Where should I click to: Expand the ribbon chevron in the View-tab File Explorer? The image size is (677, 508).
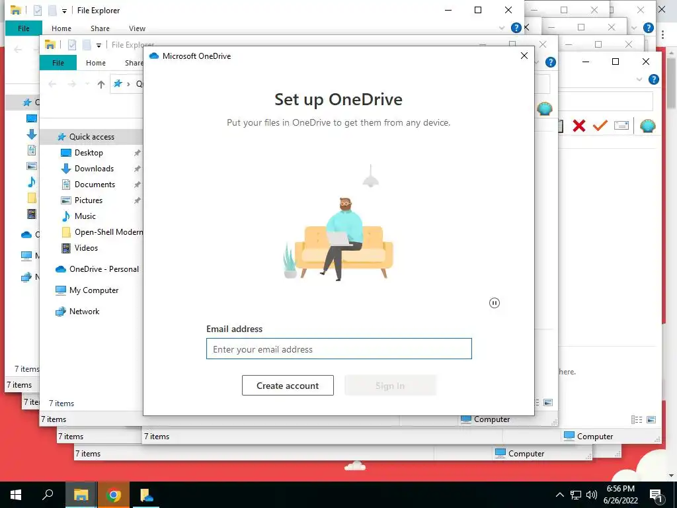[502, 28]
